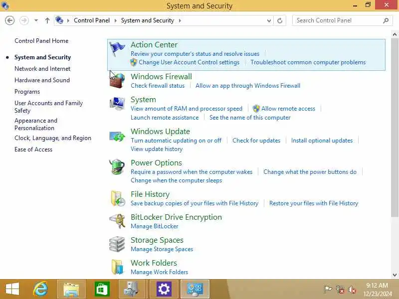This screenshot has width=399, height=299.
Task: Click the Action Center flag in system tray
Action: click(328, 289)
